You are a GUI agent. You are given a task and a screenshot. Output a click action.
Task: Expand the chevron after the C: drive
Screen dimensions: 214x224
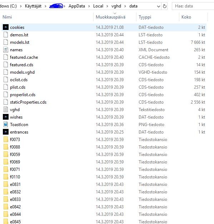click(x=21, y=6)
